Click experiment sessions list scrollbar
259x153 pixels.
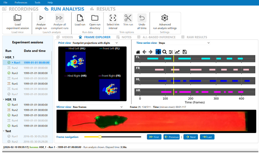52,62
